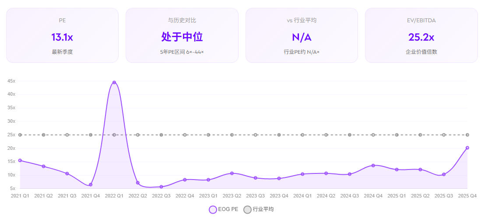Select the 2022 Q1 peak PE data point
The height and width of the screenshot is (218, 481).
[114, 83]
